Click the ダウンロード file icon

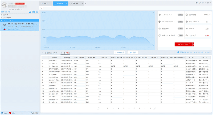[x=187, y=22]
